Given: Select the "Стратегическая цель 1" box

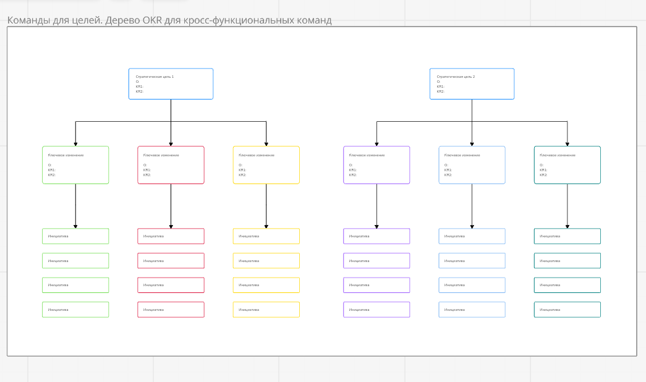Looking at the screenshot, I should click(x=171, y=84).
